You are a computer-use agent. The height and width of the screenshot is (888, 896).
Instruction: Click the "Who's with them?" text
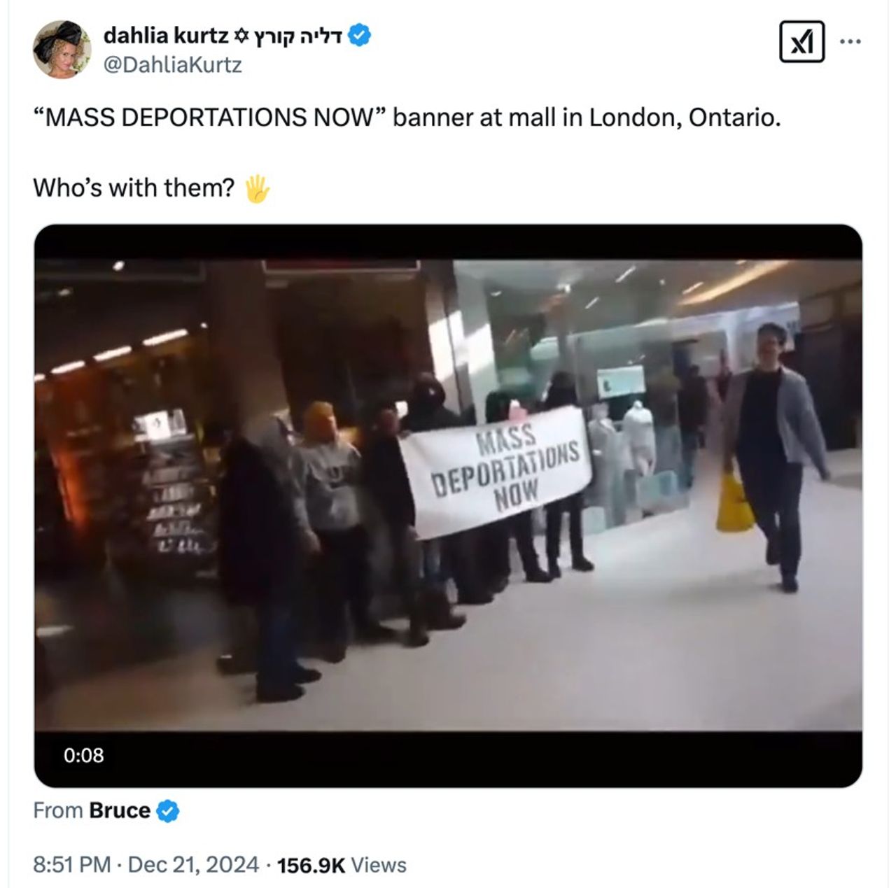(133, 188)
